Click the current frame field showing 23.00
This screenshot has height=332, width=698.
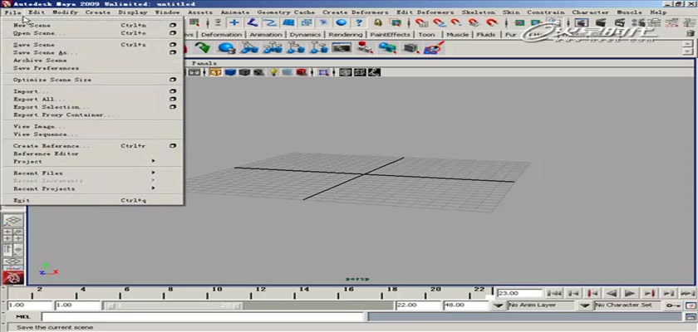520,293
